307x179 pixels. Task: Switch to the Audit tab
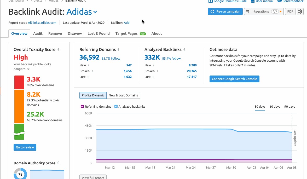tap(38, 33)
